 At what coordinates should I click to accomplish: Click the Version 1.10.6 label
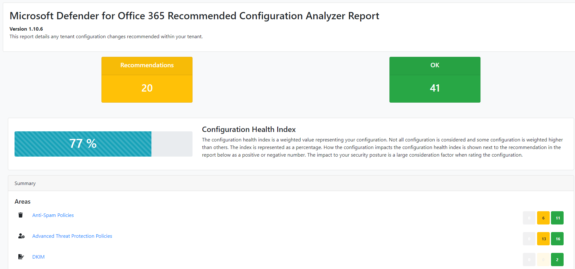tap(26, 29)
